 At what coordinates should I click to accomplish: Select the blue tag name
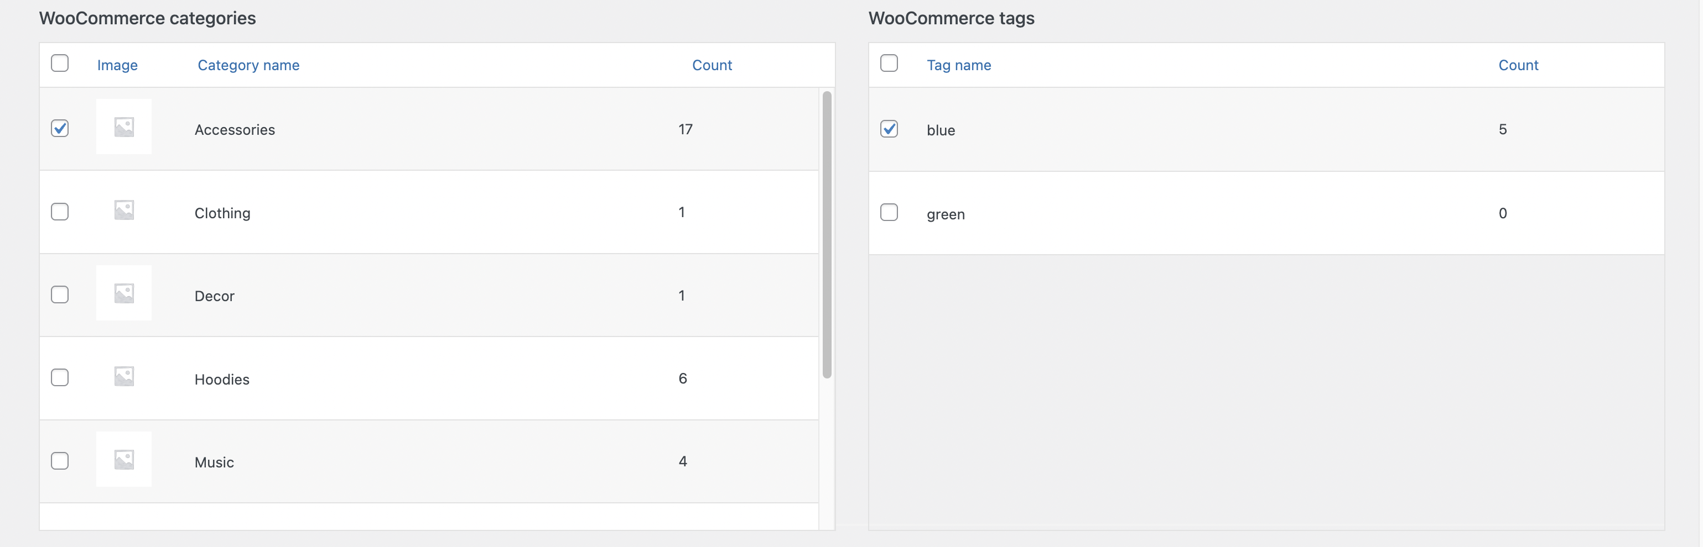point(941,130)
